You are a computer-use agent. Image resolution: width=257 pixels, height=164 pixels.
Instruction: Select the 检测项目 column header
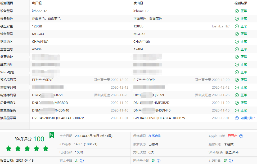[x=7, y=3]
